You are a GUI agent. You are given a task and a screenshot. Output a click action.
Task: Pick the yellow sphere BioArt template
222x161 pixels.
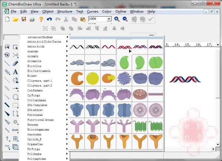pyautogui.click(x=92, y=78)
